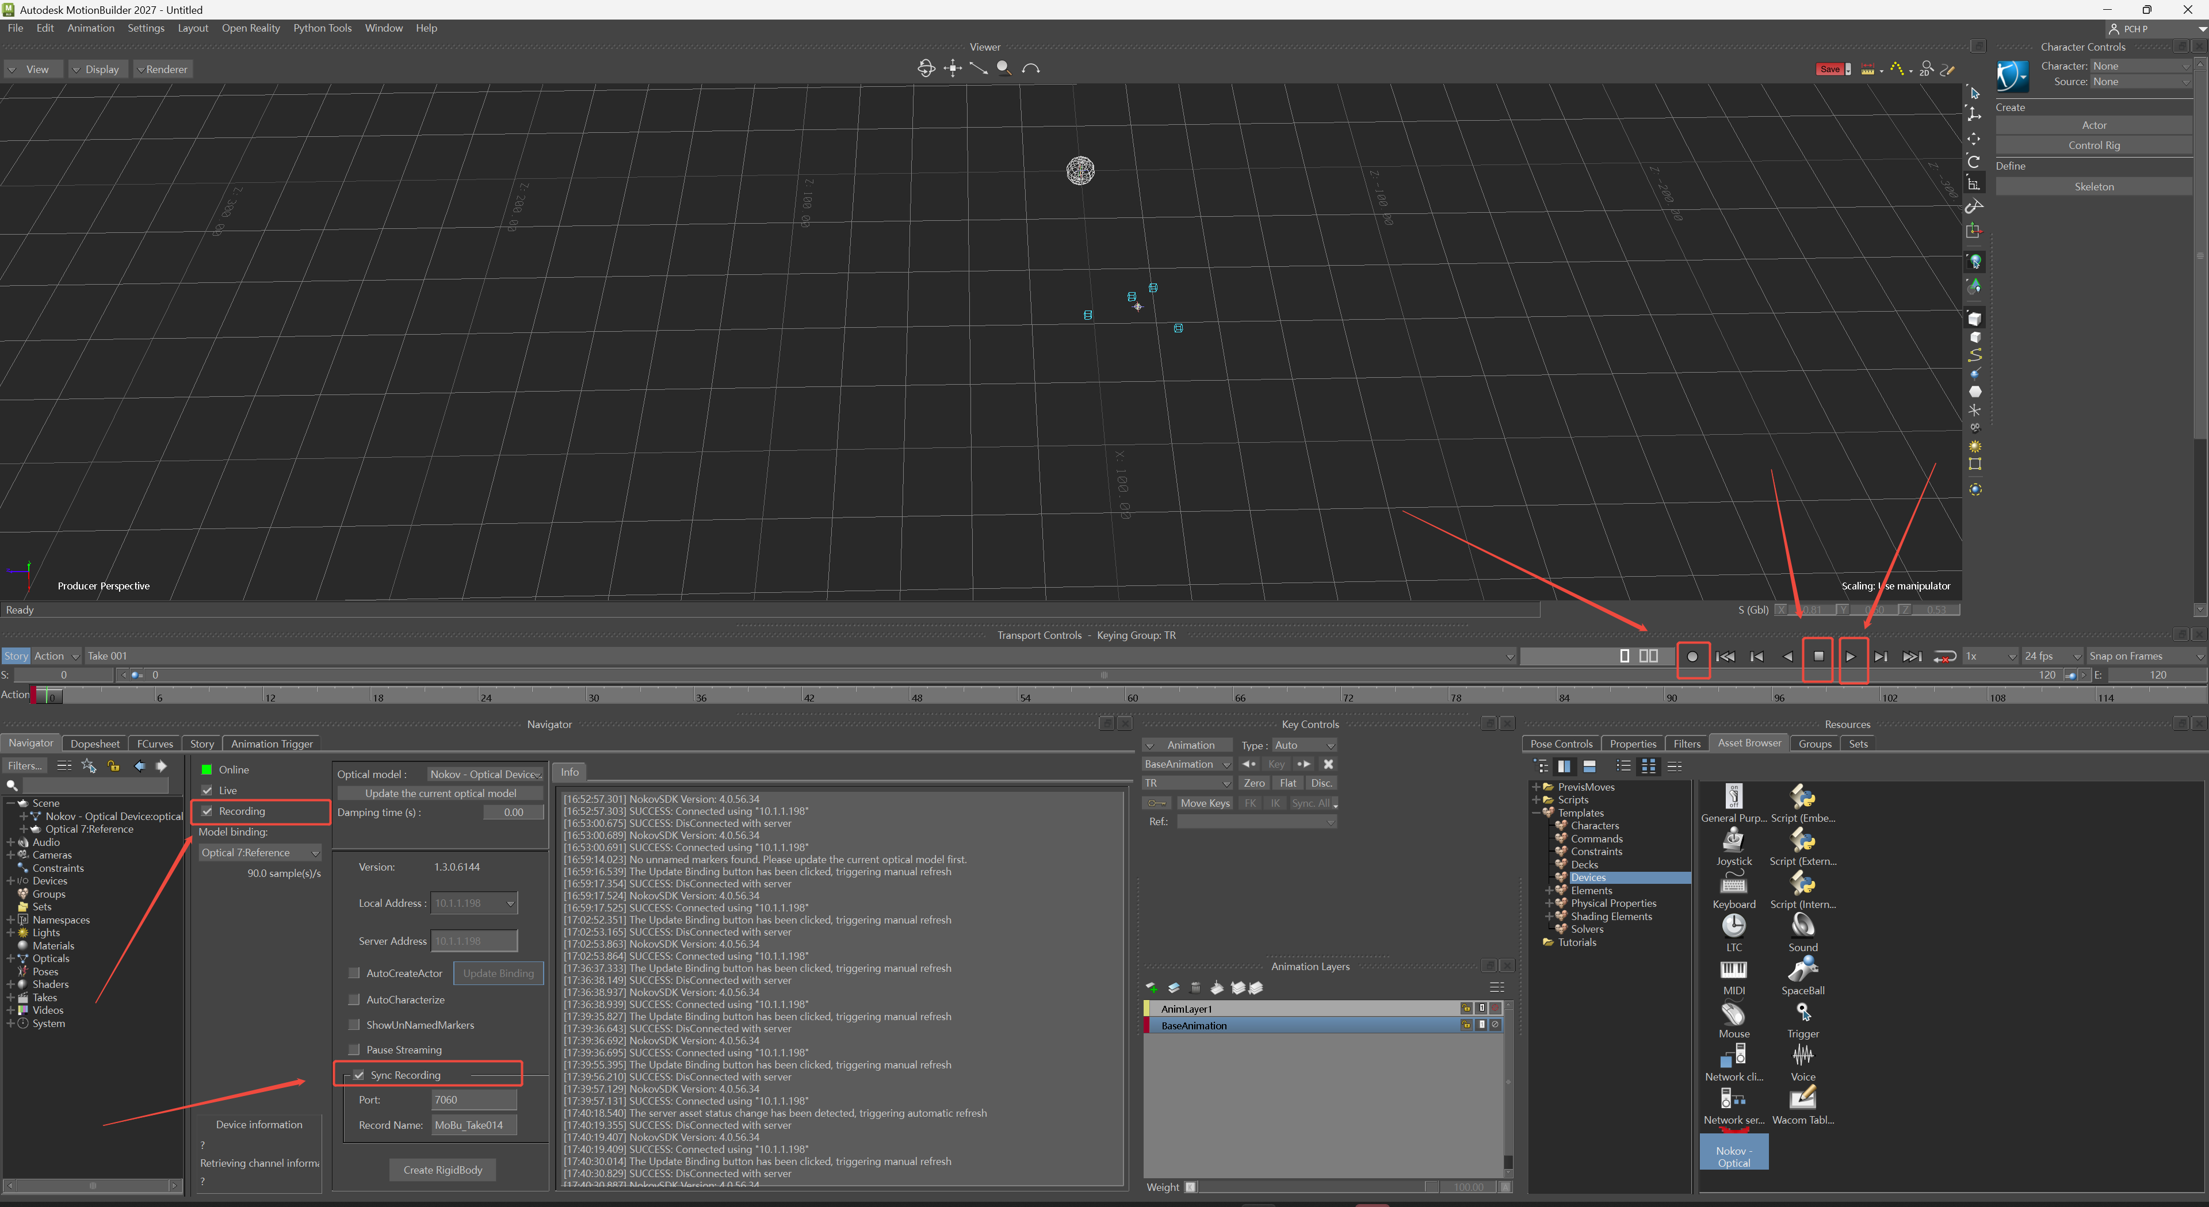Check the ShowUnNamedMarkers option

tap(353, 1024)
